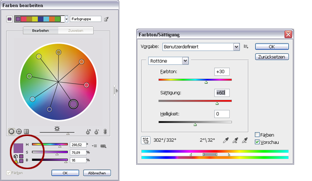Select the color bars display icon

point(26,132)
